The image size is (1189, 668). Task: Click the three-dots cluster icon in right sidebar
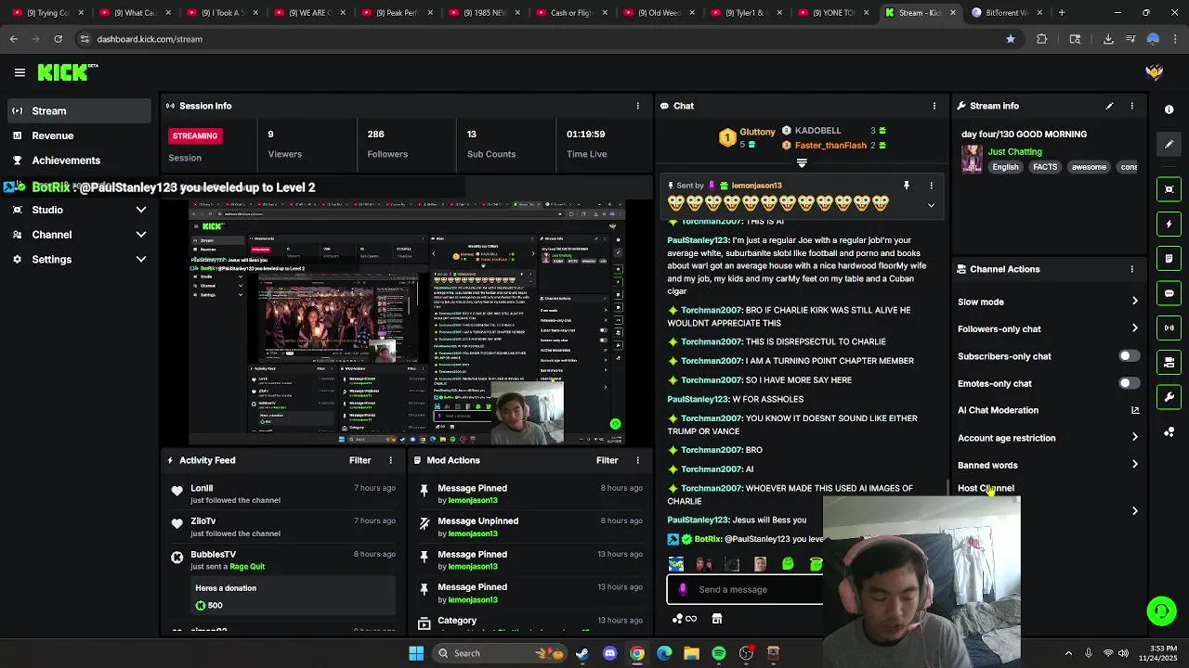(1169, 432)
